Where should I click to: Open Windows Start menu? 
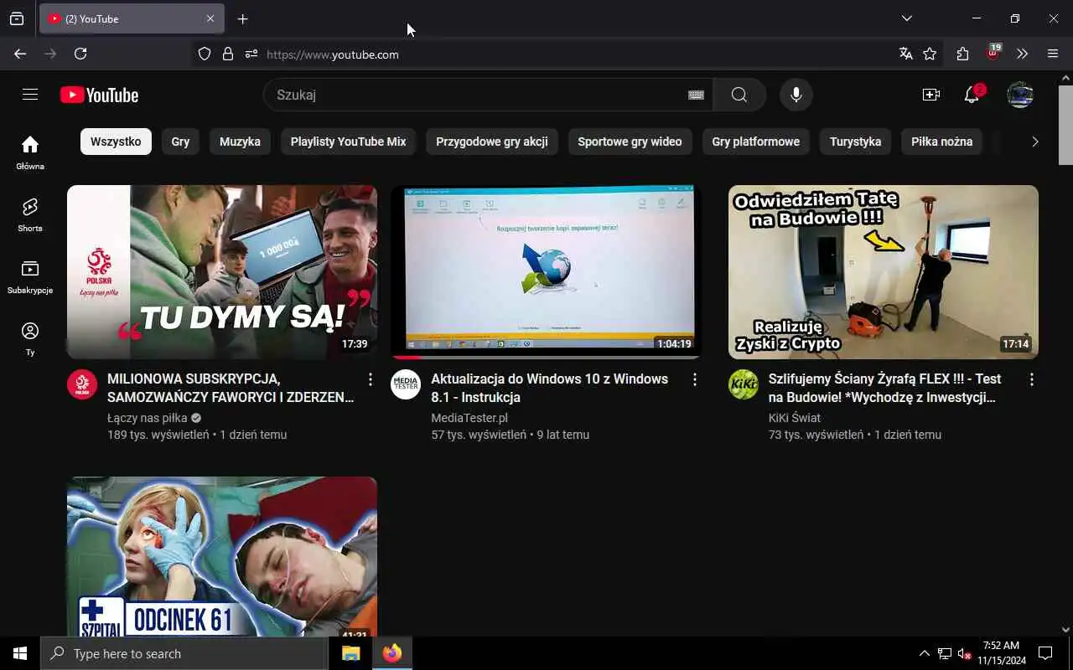(x=20, y=653)
